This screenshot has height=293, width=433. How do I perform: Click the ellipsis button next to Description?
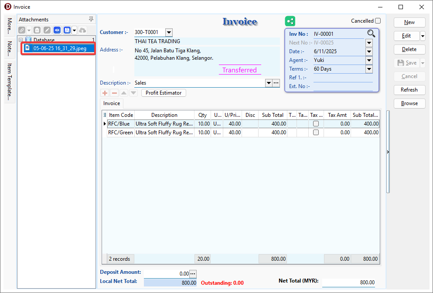(276, 83)
